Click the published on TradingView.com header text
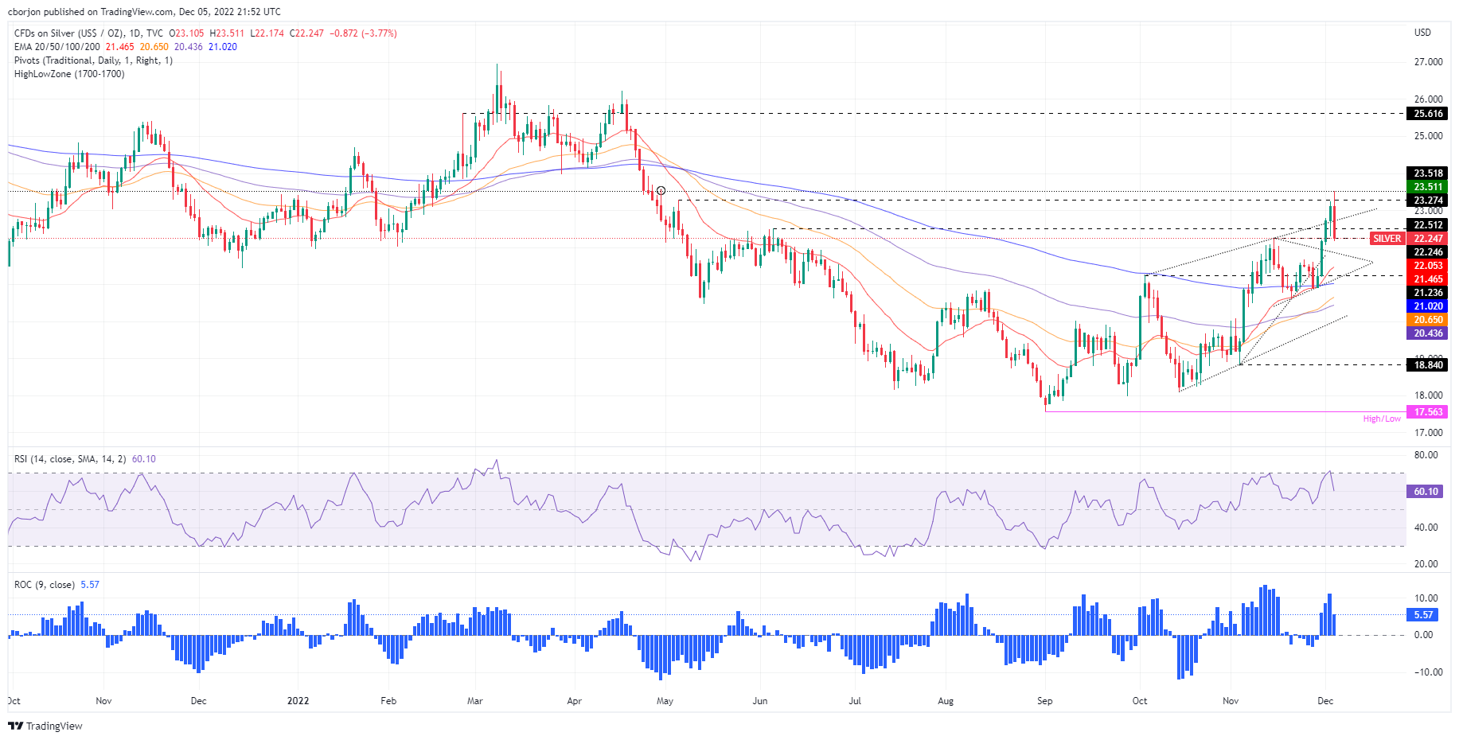 pos(143,12)
